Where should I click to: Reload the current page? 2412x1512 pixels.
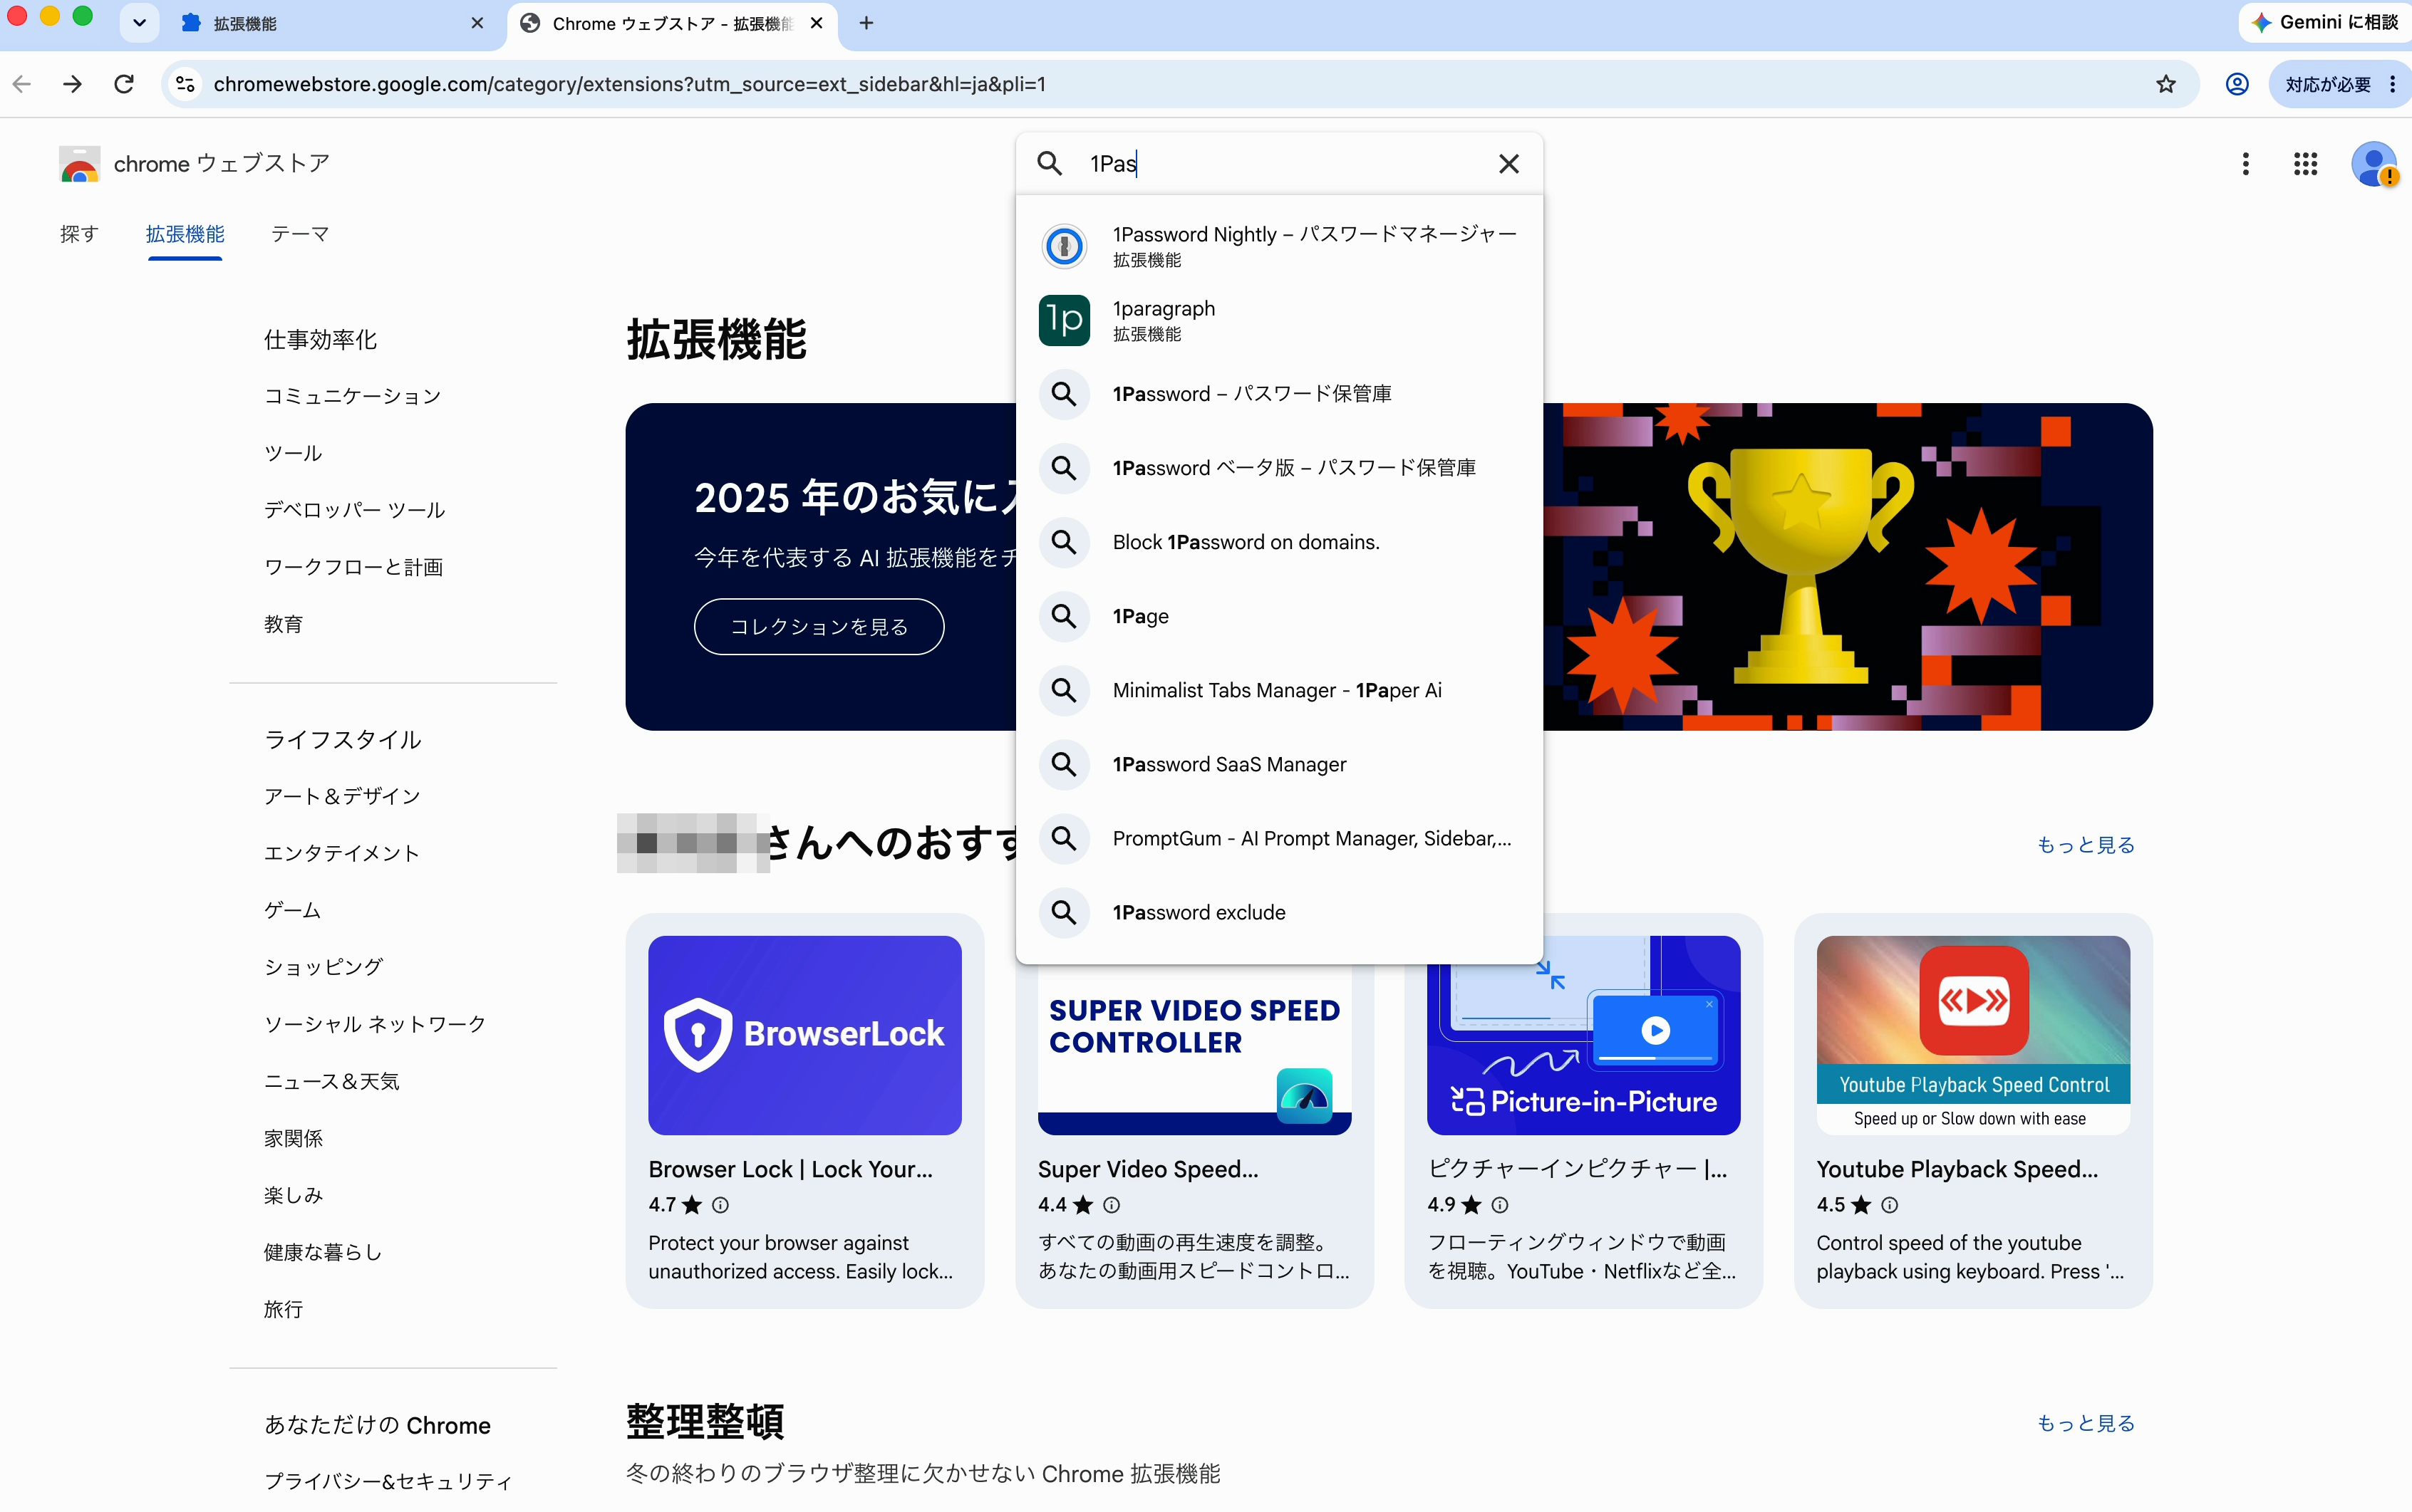tap(124, 84)
